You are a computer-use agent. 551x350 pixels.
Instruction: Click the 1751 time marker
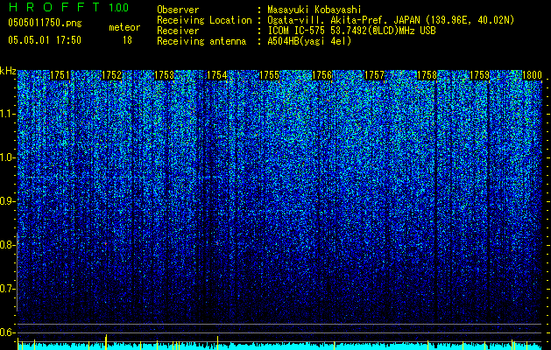point(60,75)
